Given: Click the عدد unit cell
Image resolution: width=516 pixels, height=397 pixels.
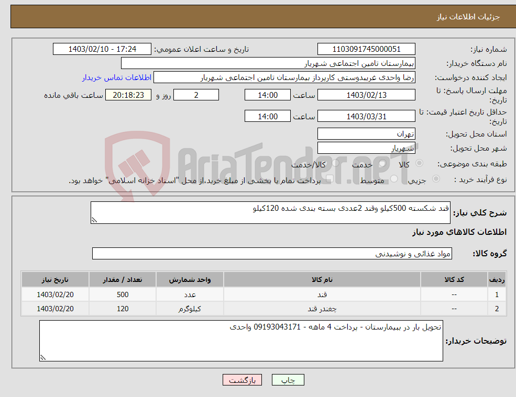Looking at the screenshot, I should [190, 294].
